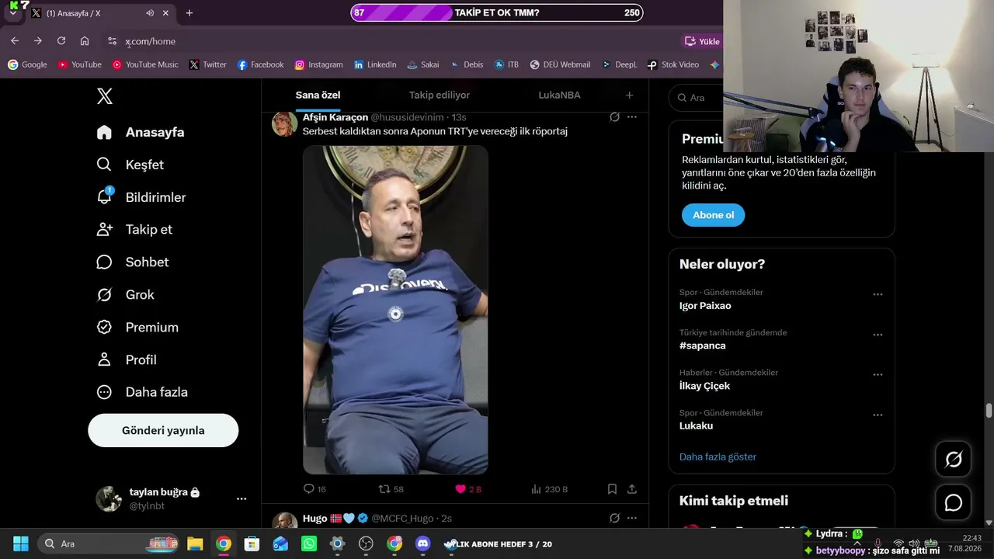Reload the x.com page

point(61,41)
